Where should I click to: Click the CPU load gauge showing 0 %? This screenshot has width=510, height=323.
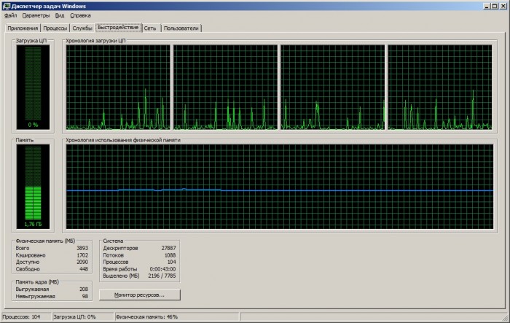pyautogui.click(x=33, y=87)
